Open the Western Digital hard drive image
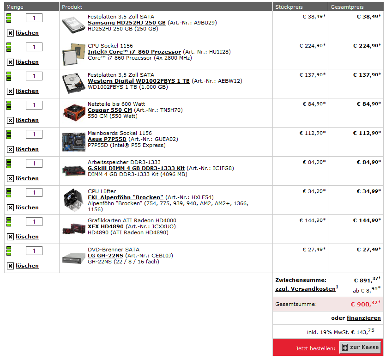Image resolution: width=386 pixels, height=360 pixels. [x=73, y=83]
